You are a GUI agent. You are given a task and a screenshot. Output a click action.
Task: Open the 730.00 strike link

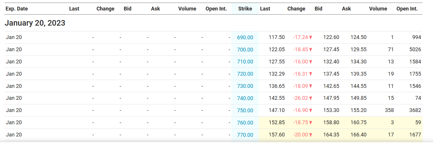245,86
